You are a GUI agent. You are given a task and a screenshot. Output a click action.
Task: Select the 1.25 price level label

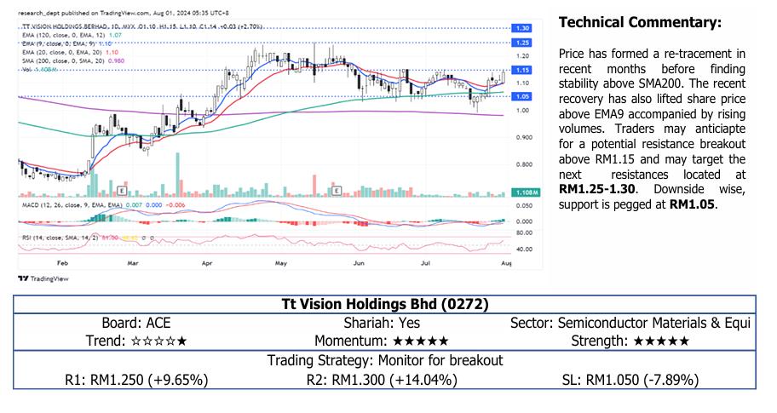(523, 42)
